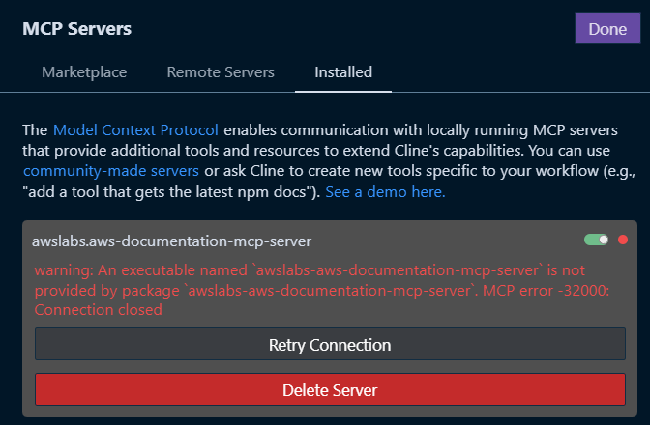650x425 pixels.
Task: Open the Remote Servers tab
Action: click(221, 72)
